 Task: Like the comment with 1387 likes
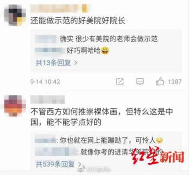coord(160,81)
